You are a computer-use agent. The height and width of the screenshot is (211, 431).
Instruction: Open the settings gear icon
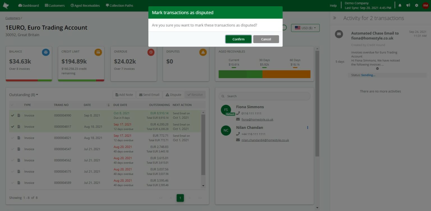click(416, 5)
